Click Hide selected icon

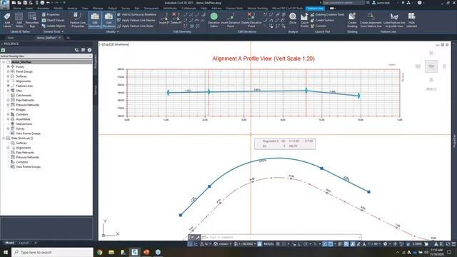click(411, 20)
